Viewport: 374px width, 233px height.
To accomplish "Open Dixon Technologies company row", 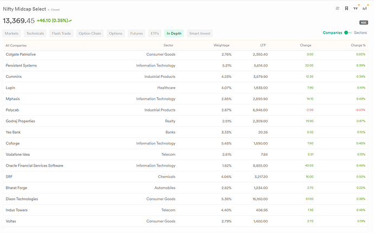I will (185, 199).
